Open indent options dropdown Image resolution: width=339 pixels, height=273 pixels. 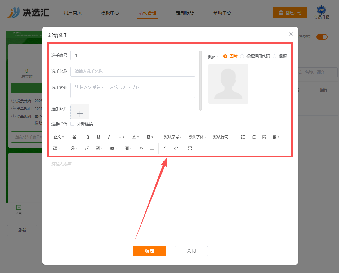point(56,148)
